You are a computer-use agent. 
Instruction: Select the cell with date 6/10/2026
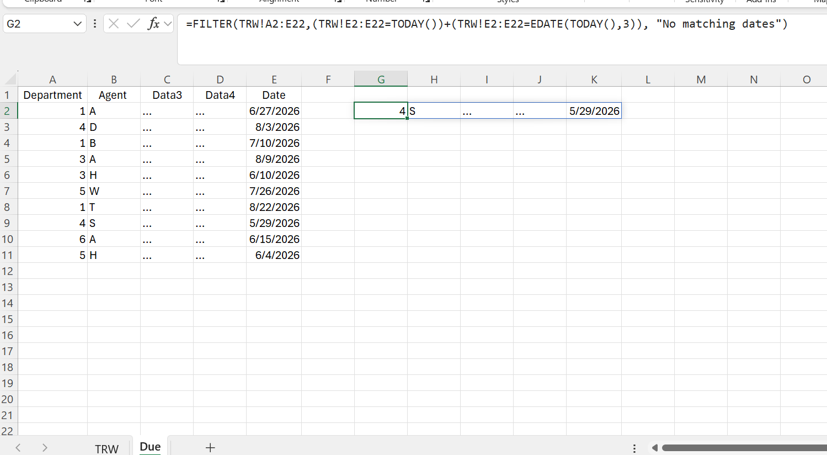tap(274, 175)
